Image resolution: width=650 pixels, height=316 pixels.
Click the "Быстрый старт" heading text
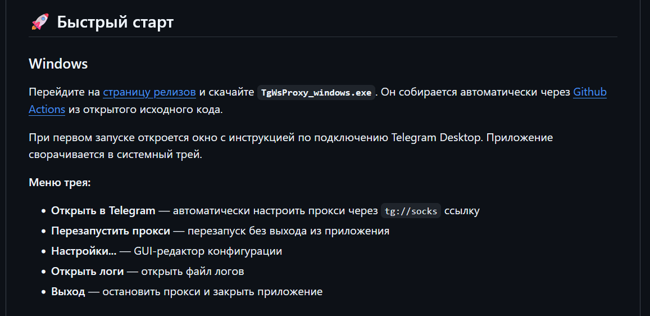(x=115, y=22)
